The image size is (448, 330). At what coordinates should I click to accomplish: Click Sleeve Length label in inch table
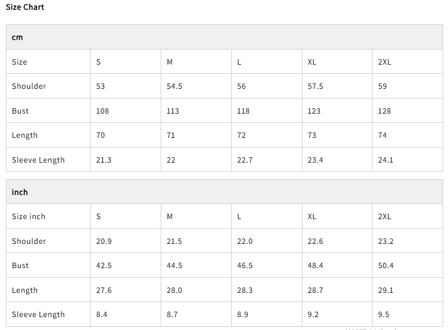(x=38, y=314)
